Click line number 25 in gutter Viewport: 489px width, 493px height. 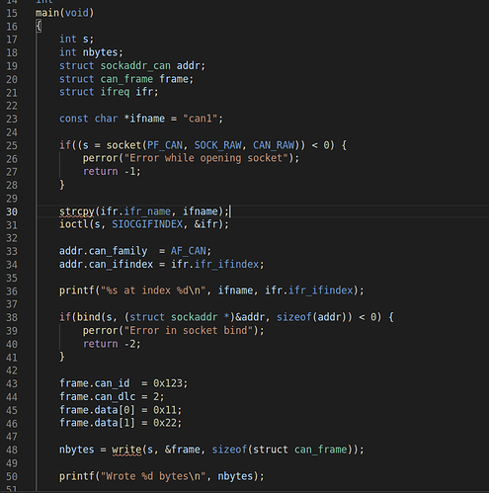(12, 145)
